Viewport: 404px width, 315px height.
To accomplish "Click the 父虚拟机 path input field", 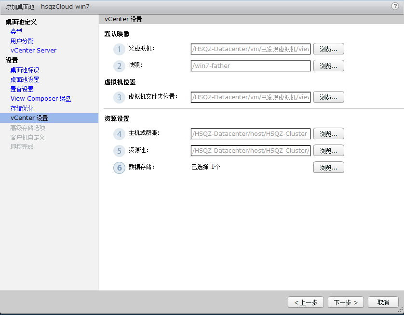I will click(x=250, y=49).
